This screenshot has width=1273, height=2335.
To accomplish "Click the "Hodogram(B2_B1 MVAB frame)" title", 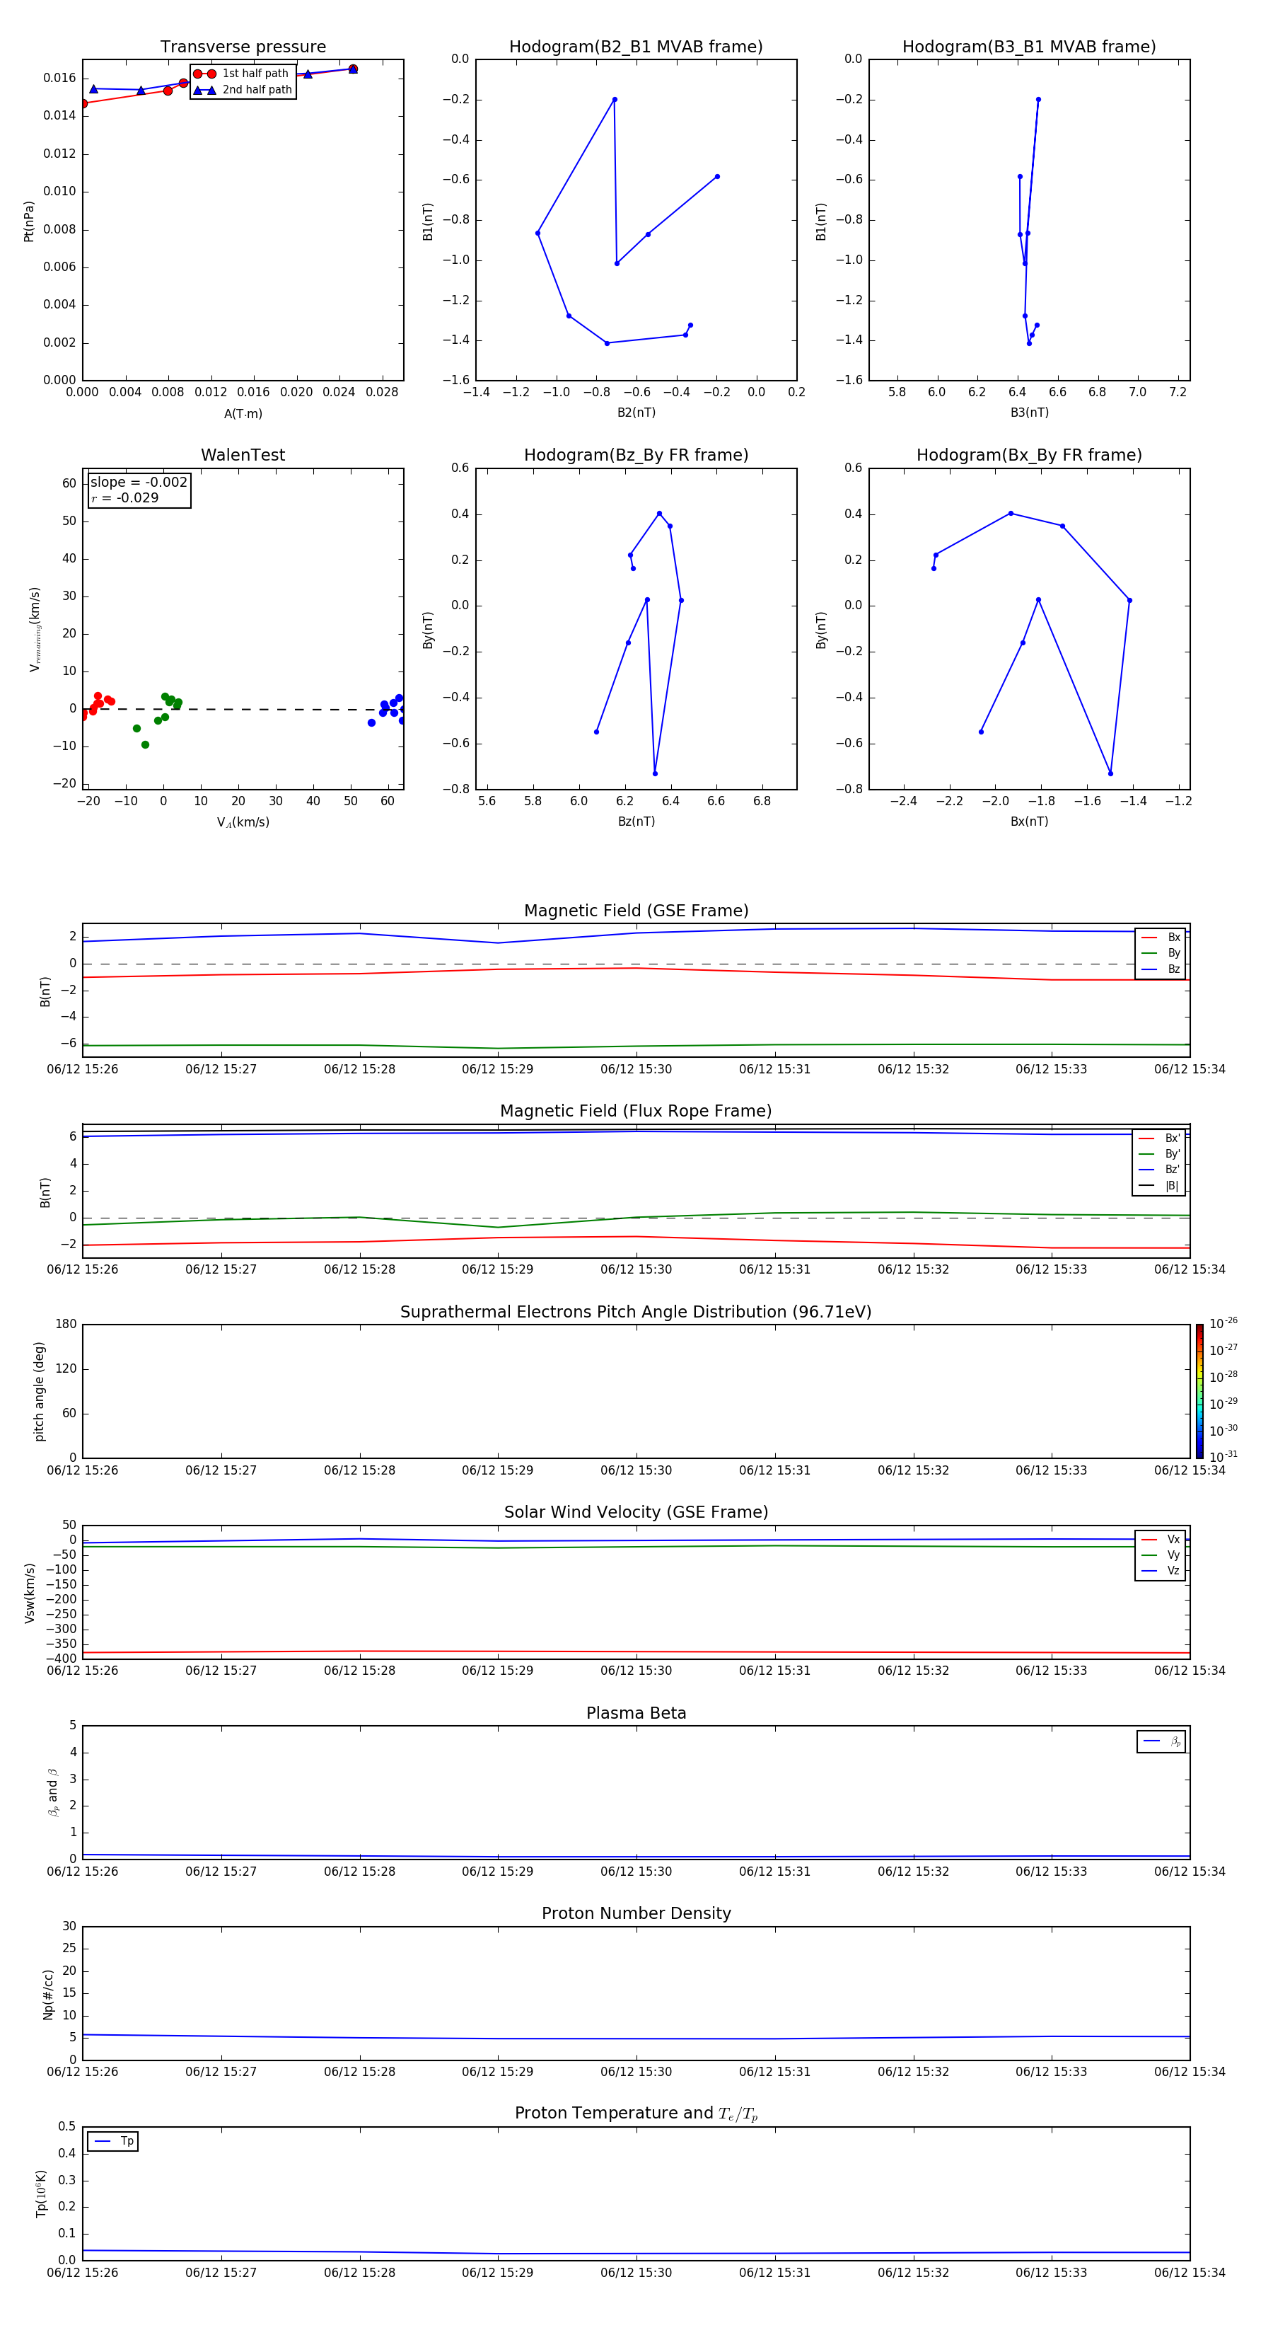I will pos(636,47).
